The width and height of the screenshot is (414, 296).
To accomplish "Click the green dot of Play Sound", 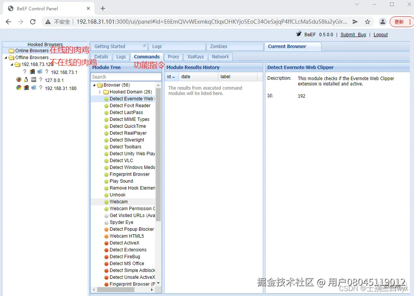I will (x=106, y=181).
